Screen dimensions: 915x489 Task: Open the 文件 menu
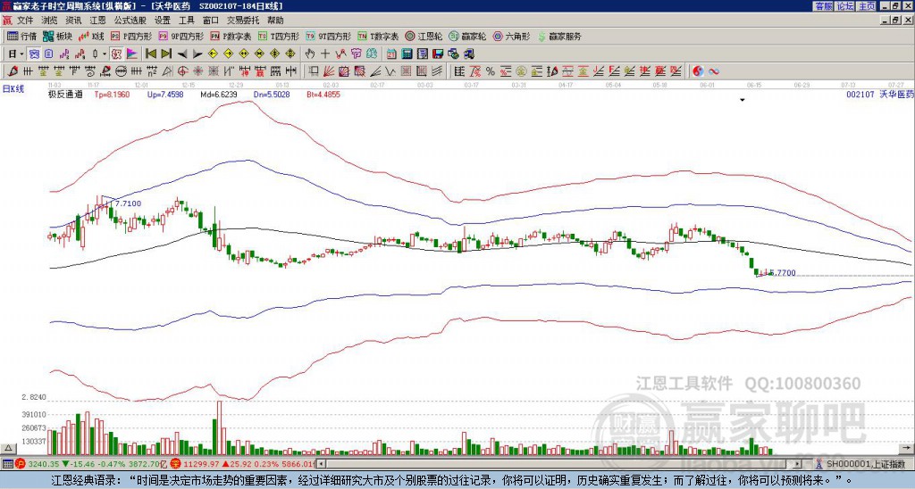(25, 21)
